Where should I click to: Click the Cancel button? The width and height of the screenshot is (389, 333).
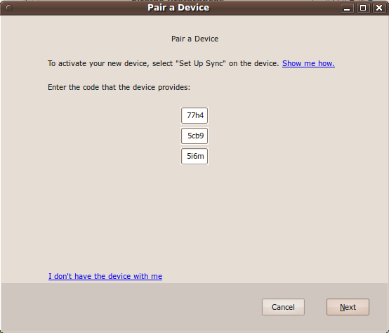[283, 307]
